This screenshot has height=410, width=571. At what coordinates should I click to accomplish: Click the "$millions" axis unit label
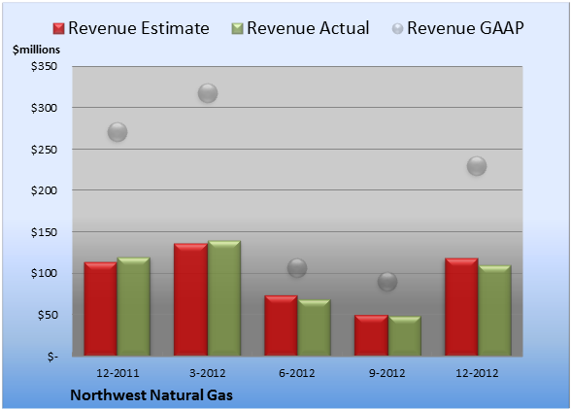tap(37, 50)
